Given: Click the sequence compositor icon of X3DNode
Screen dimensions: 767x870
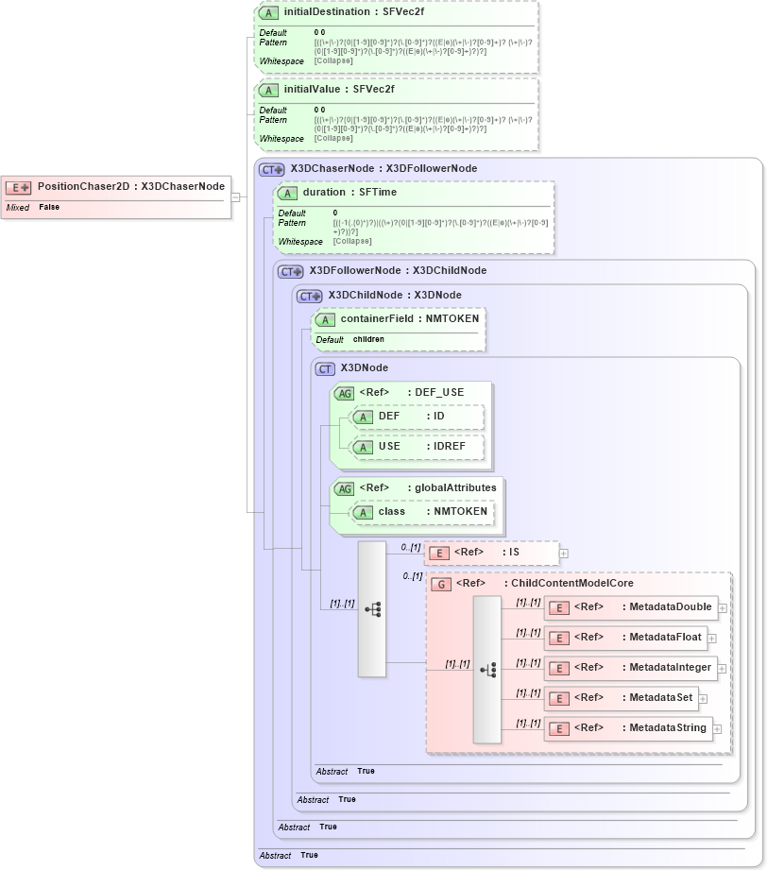Looking at the screenshot, I should tap(372, 609).
